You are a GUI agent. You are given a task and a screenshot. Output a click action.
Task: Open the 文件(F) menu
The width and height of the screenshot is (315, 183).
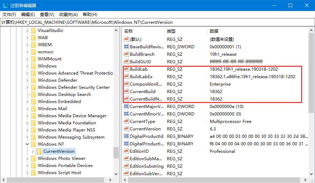(x=9, y=15)
